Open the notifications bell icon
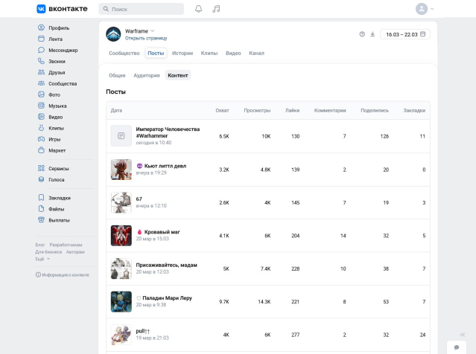This screenshot has height=354, width=476. point(198,9)
